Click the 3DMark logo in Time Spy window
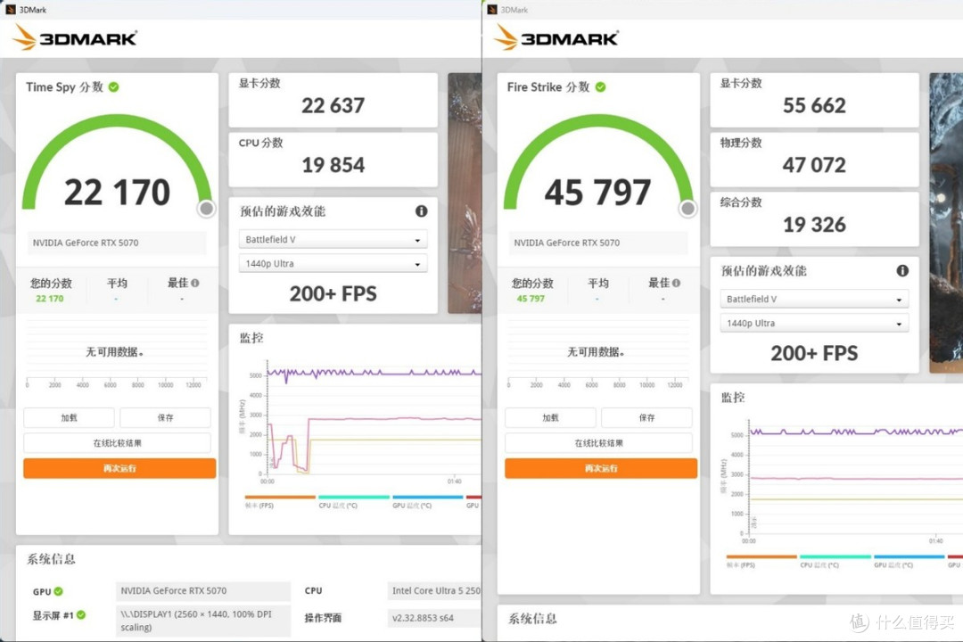The image size is (963, 642). [x=74, y=37]
